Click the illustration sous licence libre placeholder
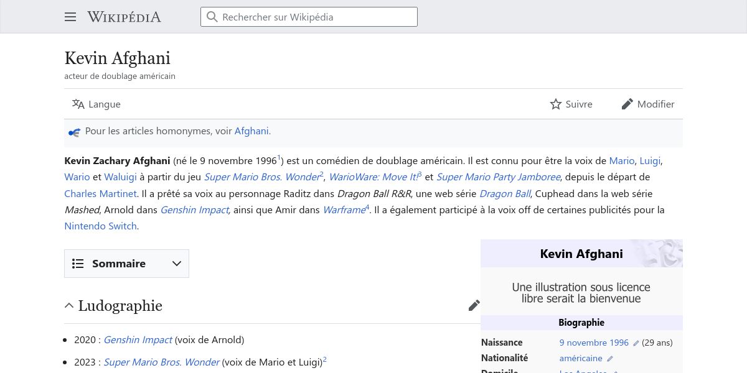The image size is (747, 373). coord(581,293)
